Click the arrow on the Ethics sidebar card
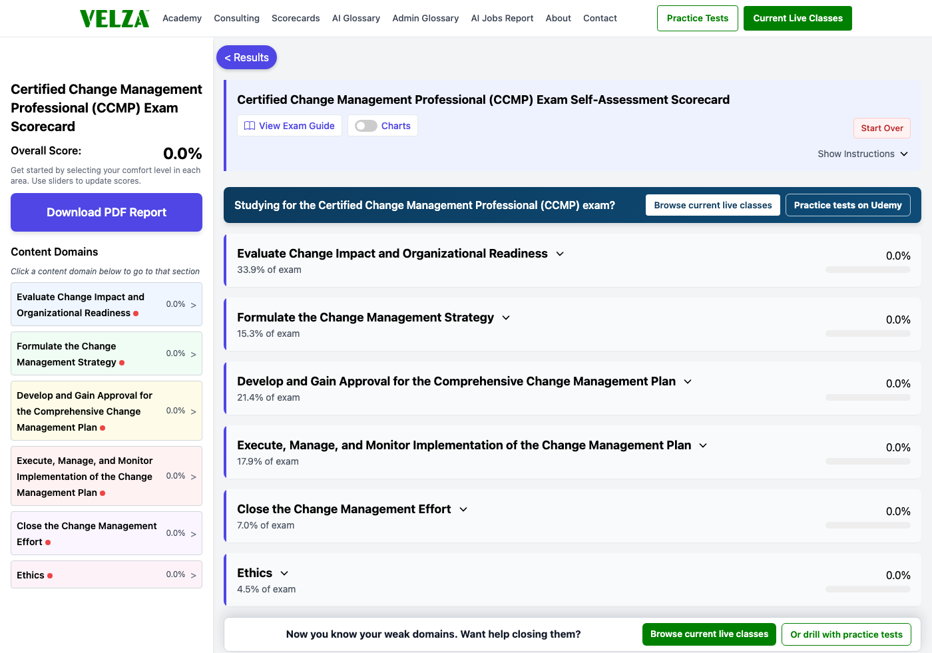This screenshot has width=932, height=653. (194, 575)
